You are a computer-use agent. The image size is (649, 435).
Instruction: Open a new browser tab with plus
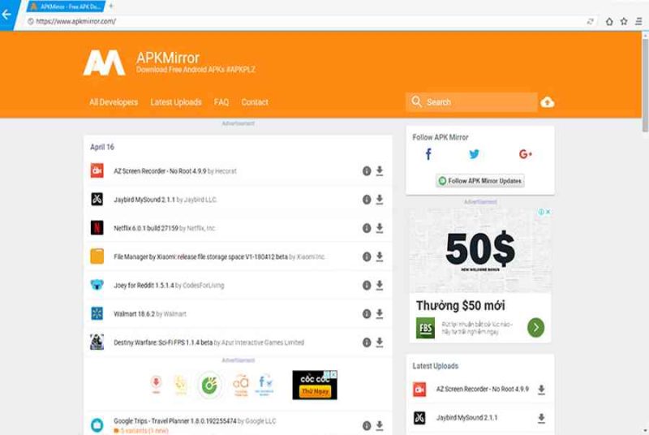pos(111,6)
